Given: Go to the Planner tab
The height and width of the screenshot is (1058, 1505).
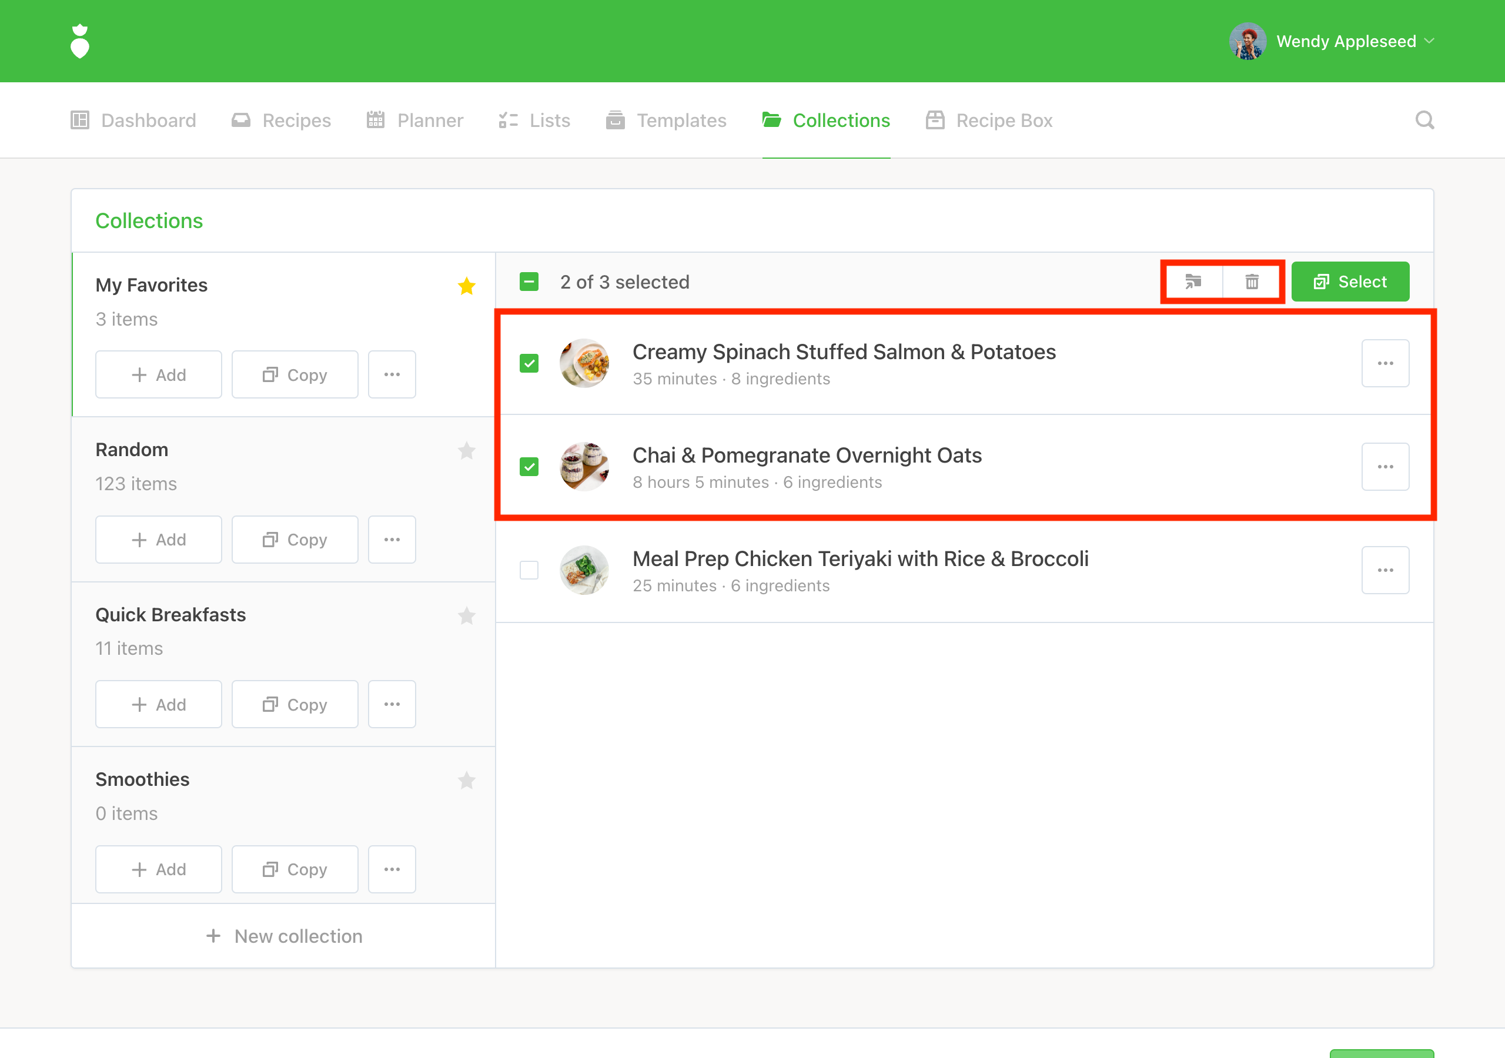Looking at the screenshot, I should click(415, 120).
